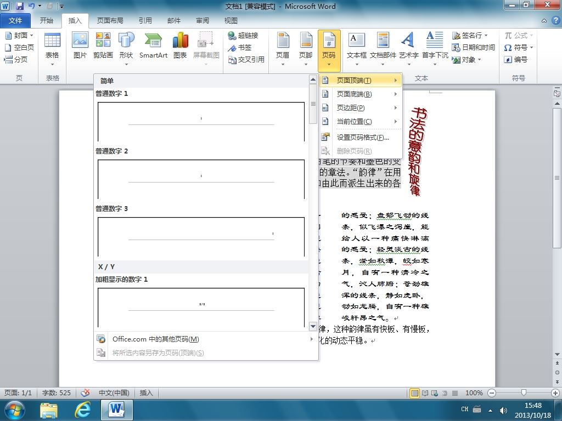This screenshot has height=421, width=562.
Task: Insert a Number (编号)
Action: point(515,59)
